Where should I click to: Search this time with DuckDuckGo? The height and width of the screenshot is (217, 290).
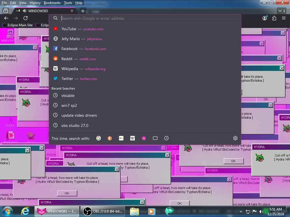tap(110, 138)
